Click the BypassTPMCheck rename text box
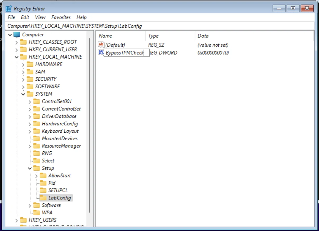This screenshot has width=319, height=231. point(127,53)
